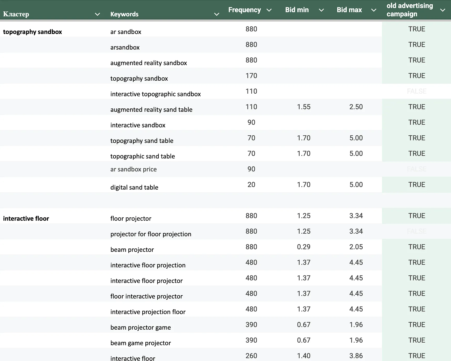451x361 pixels.
Task: Open the Frequency column sort dropdown
Action: point(269,10)
